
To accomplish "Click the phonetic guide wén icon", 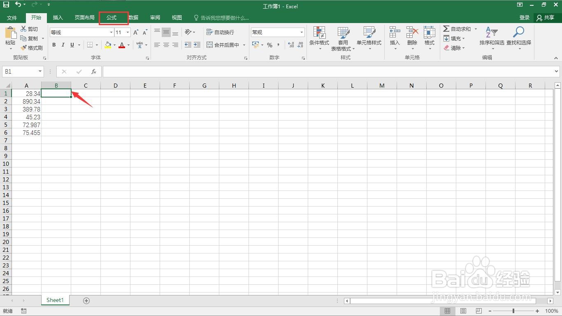I will tap(140, 45).
